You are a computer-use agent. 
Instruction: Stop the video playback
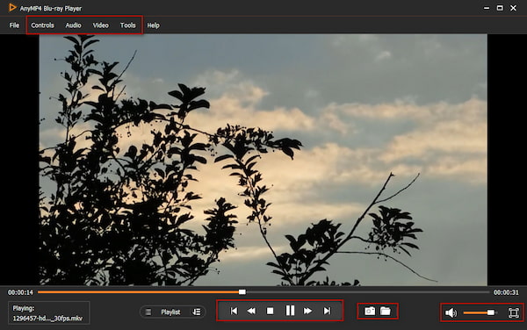270,311
